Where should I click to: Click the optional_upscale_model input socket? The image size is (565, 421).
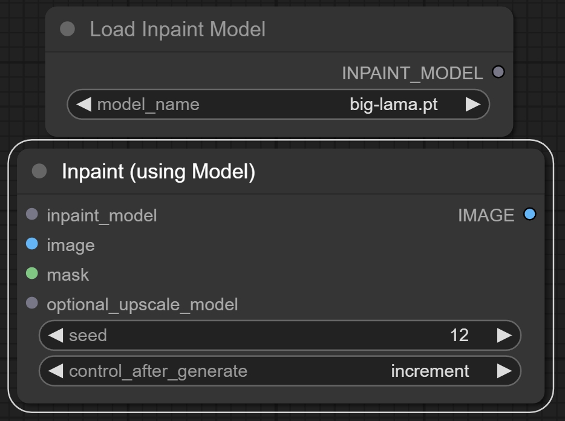coord(33,304)
